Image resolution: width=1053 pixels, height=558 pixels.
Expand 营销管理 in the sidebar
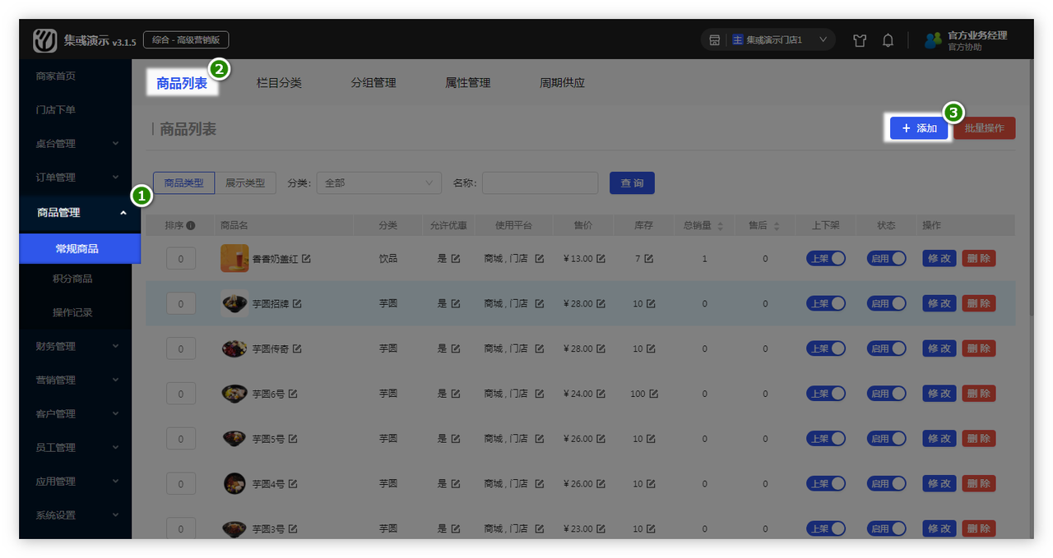75,380
